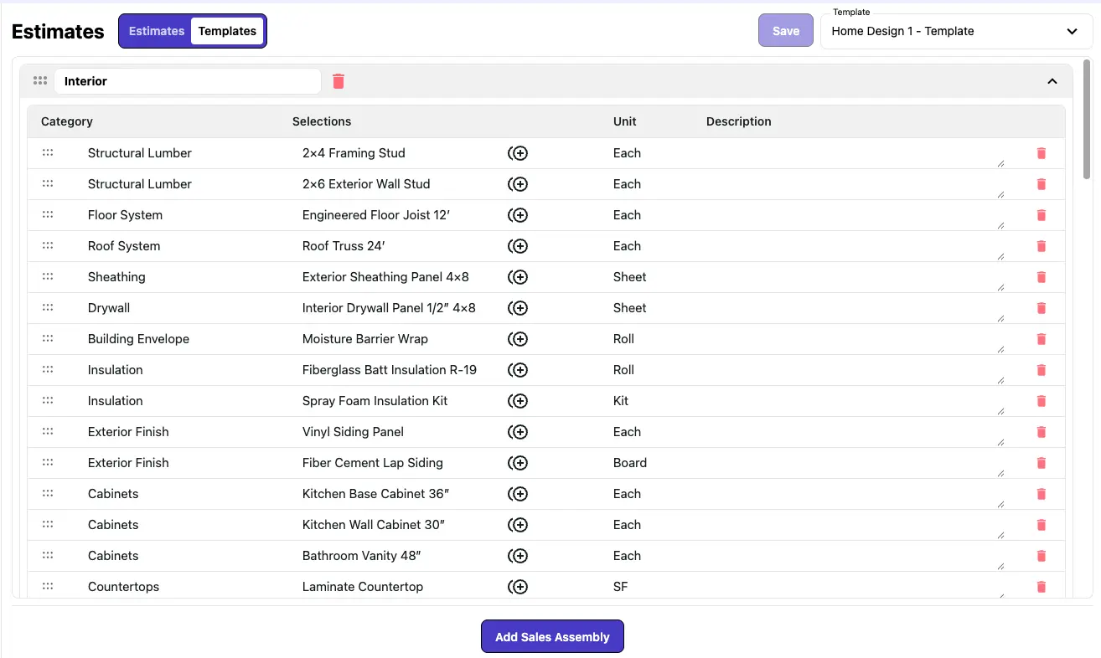The image size is (1101, 658).
Task: Click the vertical scrollbar thumb
Action: click(1087, 117)
